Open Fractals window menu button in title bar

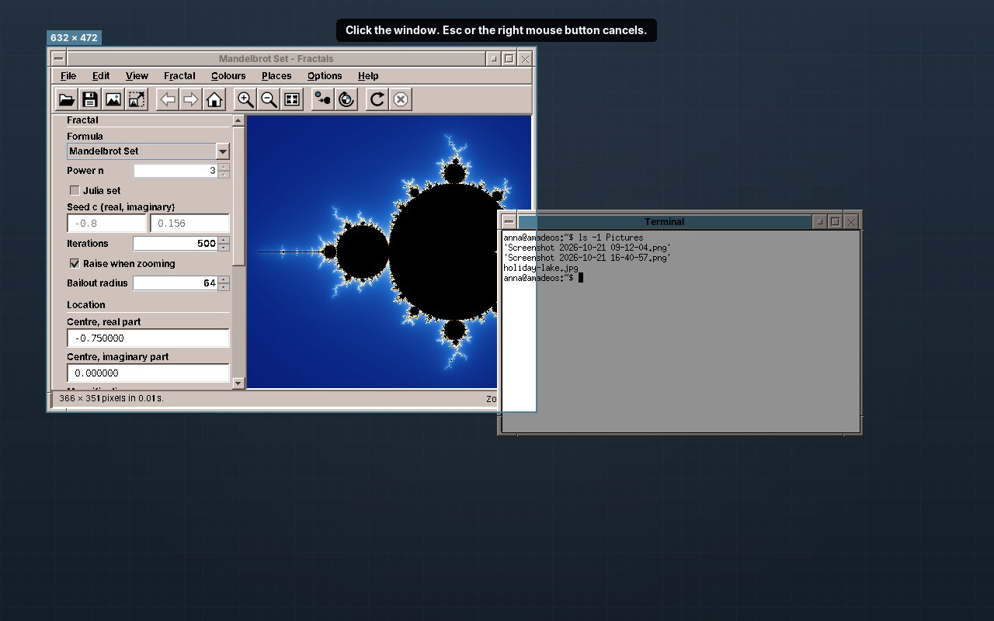coord(58,58)
